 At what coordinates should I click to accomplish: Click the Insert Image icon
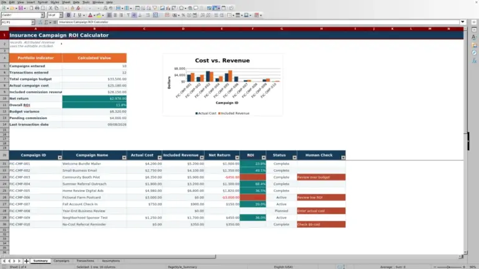click(x=163, y=8)
